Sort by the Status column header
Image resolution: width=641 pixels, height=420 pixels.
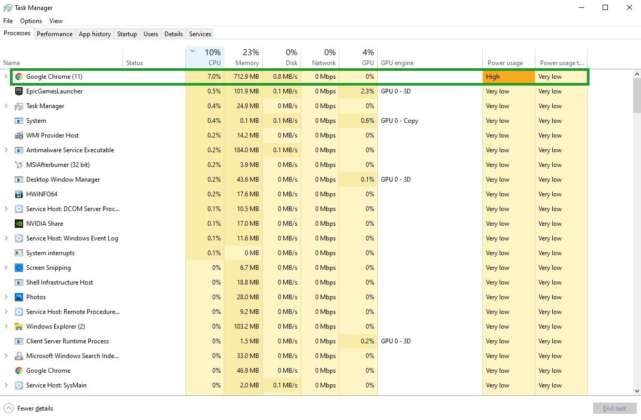(x=154, y=58)
